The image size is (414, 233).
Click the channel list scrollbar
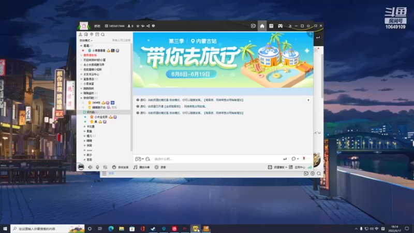point(131,97)
